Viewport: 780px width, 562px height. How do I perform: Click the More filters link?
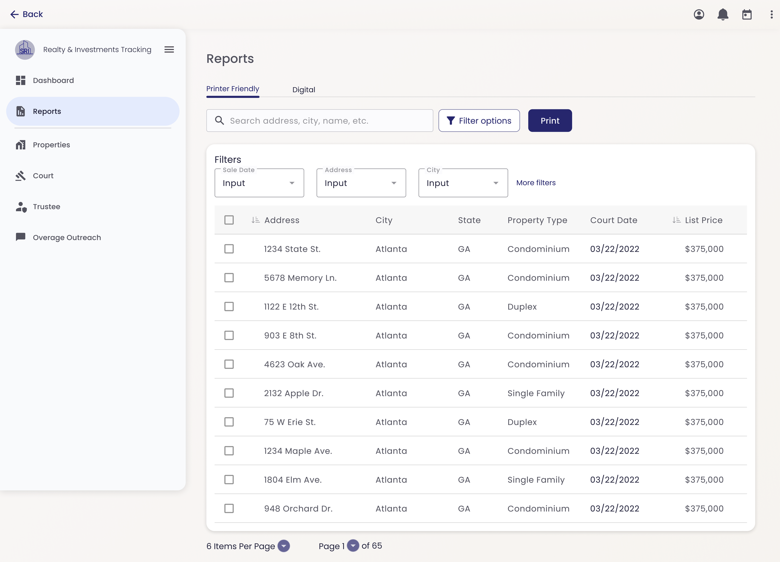535,183
